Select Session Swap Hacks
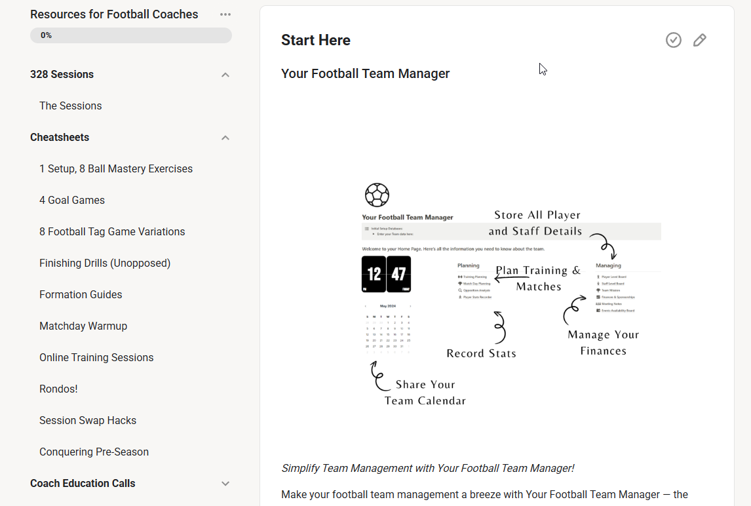The image size is (751, 506). pos(88,420)
